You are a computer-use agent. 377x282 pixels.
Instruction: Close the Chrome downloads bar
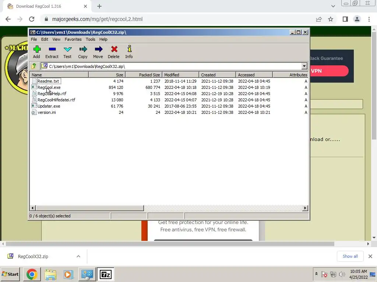pos(370,256)
